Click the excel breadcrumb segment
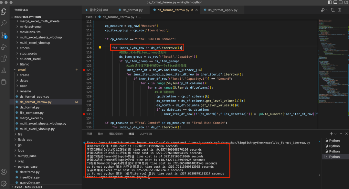349x189 pixels. [x=89, y=17]
